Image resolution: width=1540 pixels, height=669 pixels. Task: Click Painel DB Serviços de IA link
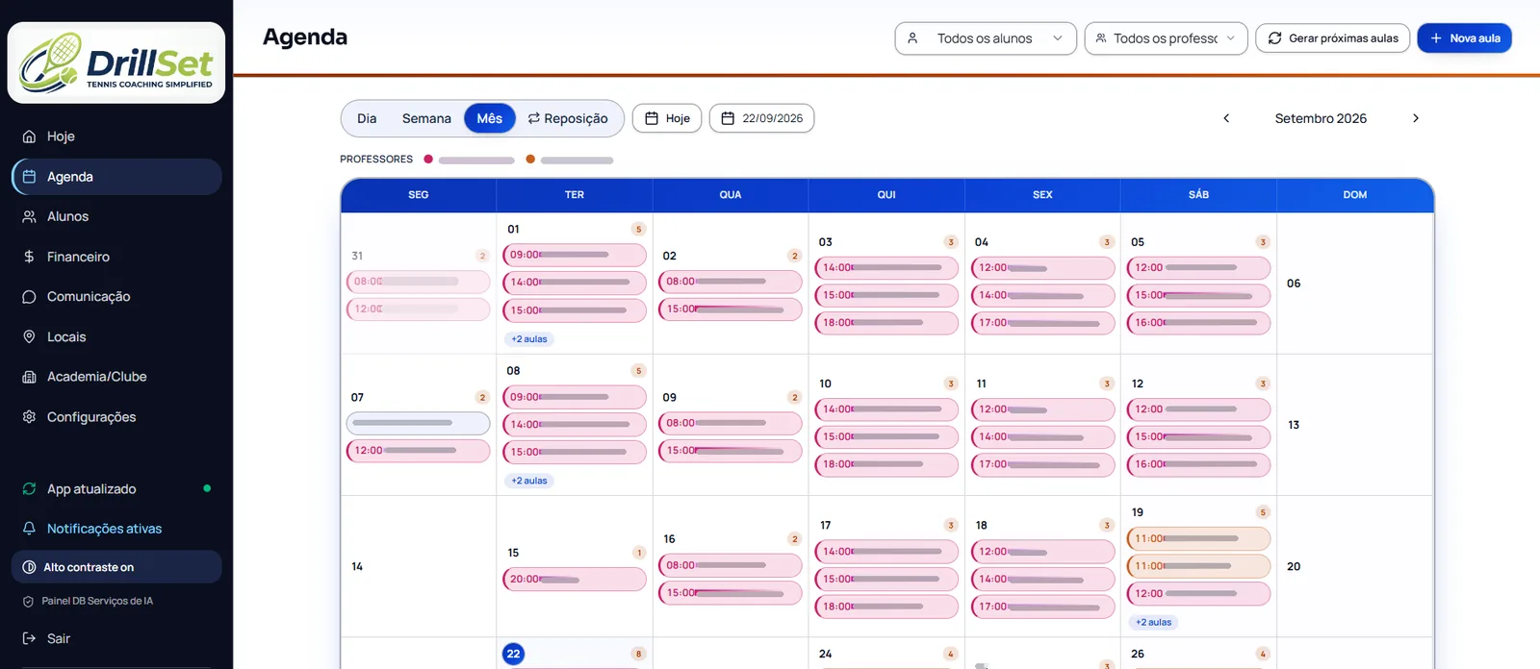coord(97,601)
